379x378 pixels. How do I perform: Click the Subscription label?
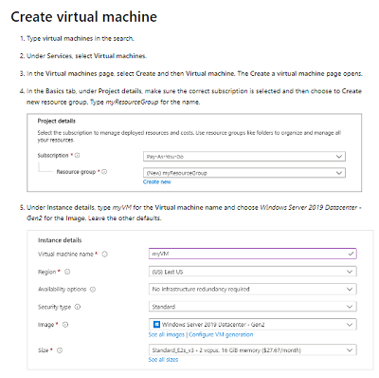click(x=53, y=155)
